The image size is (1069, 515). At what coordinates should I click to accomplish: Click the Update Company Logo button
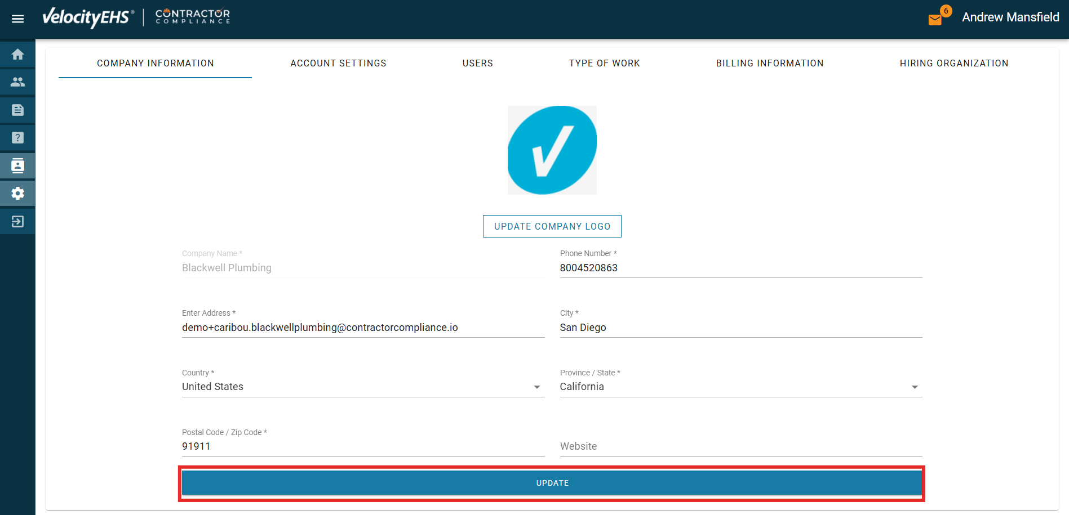point(552,226)
